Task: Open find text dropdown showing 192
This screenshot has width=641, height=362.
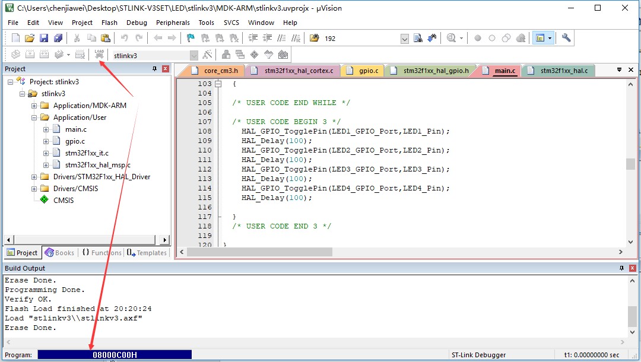Action: [404, 39]
